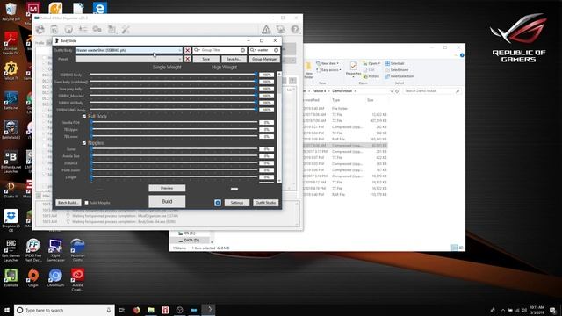Click the Type column header in Explorer
Image resolution: width=562 pixels, height=316 pixels.
click(x=335, y=100)
